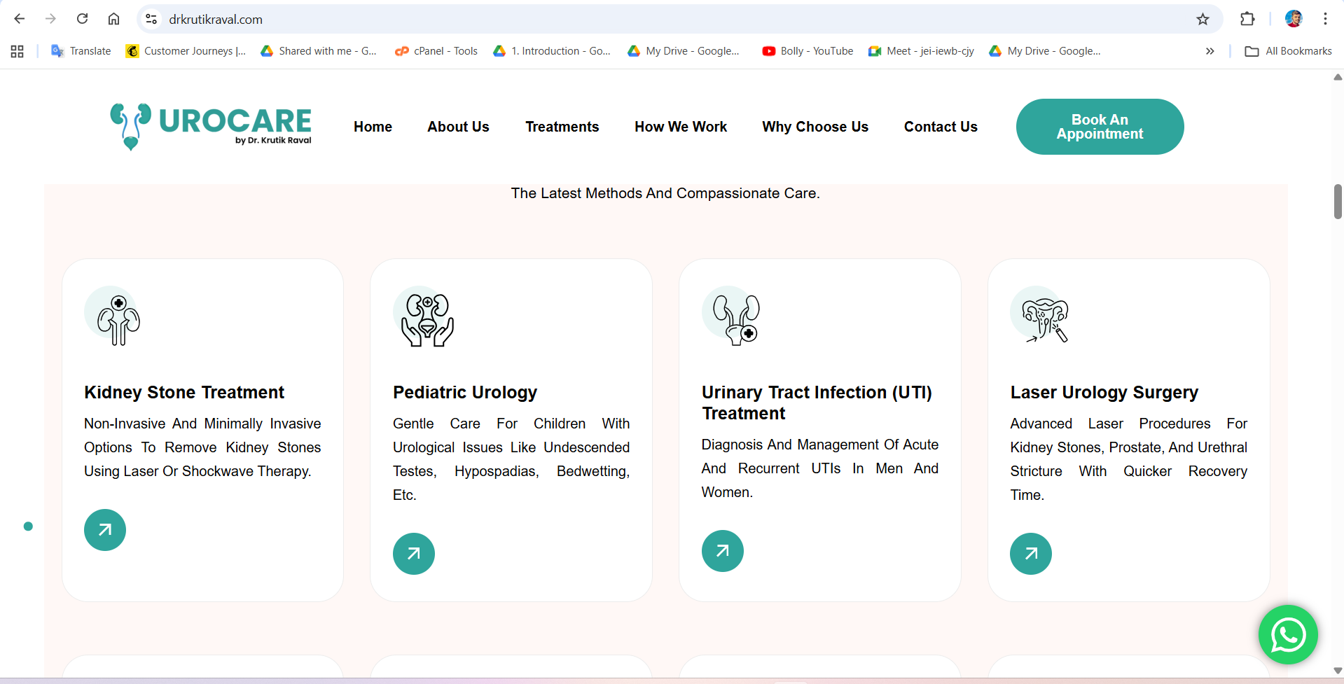Open the Contact Us link
Image resolution: width=1344 pixels, height=684 pixels.
(940, 127)
